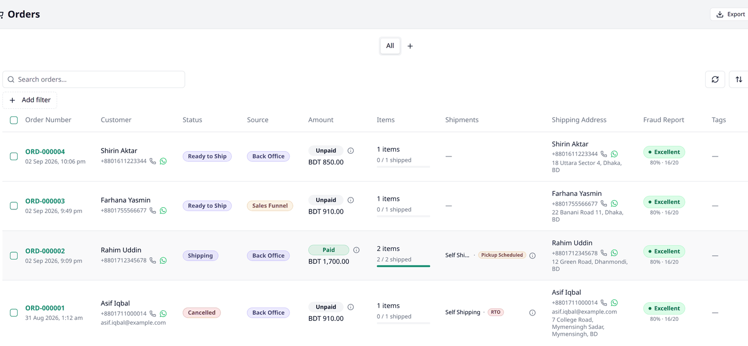Check the ORD-000002 row checkbox

[x=14, y=256]
